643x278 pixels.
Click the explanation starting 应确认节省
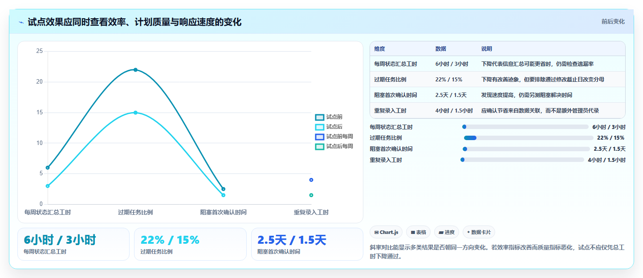tap(540, 111)
